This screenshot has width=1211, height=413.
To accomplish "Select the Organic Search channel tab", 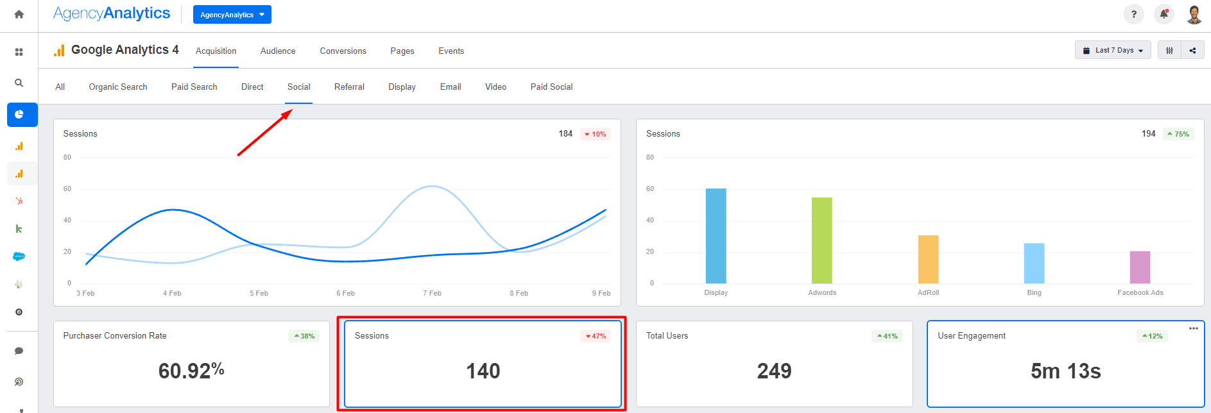I will tap(118, 87).
